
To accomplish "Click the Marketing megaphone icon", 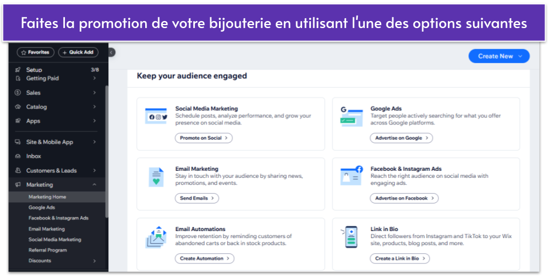I will (18, 184).
